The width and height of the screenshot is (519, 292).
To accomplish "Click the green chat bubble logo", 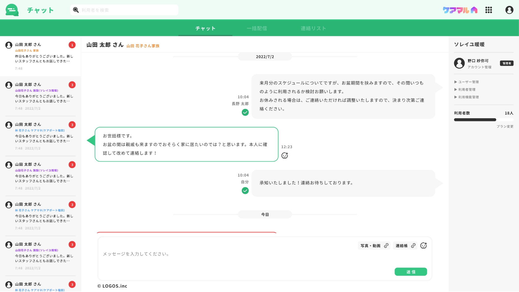I will 12,10.
